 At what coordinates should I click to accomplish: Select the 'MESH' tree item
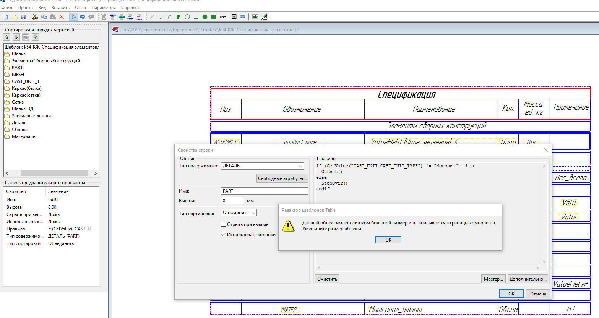pyautogui.click(x=18, y=75)
